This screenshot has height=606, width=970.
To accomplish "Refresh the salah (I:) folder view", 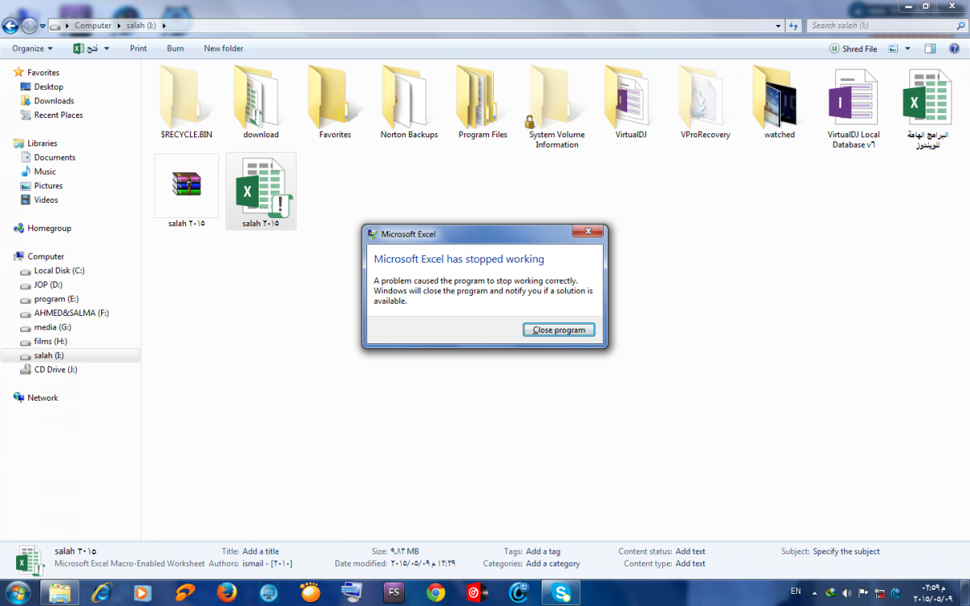I will click(x=793, y=26).
